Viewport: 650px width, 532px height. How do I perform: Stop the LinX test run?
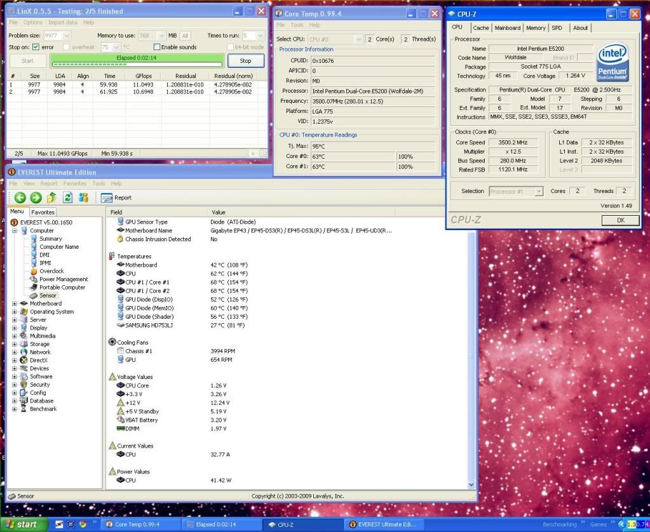(245, 61)
